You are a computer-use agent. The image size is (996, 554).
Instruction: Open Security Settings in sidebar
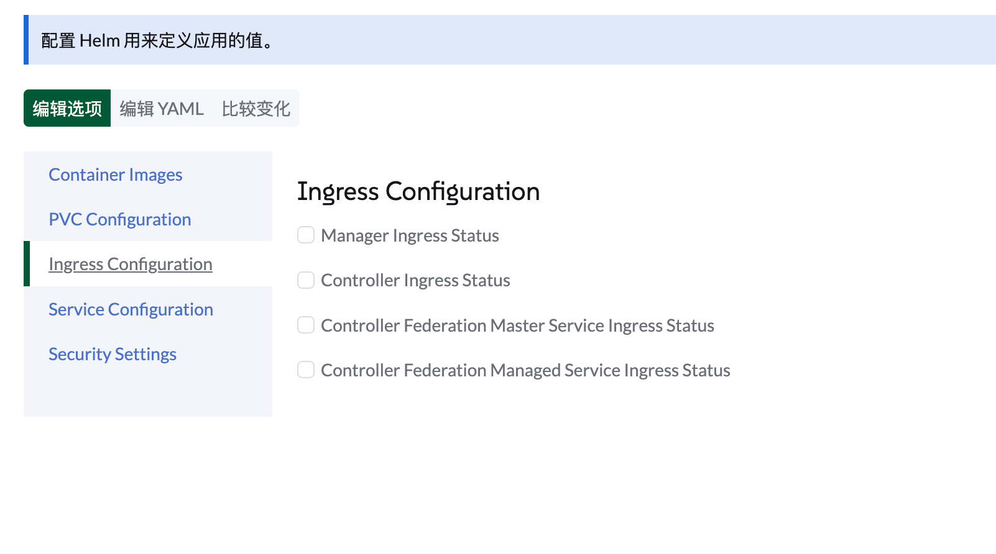coord(113,354)
